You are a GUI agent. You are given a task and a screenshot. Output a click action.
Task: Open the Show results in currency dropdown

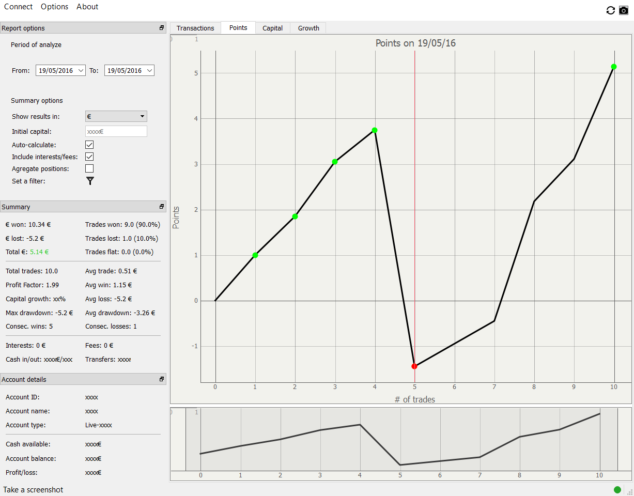pos(116,116)
